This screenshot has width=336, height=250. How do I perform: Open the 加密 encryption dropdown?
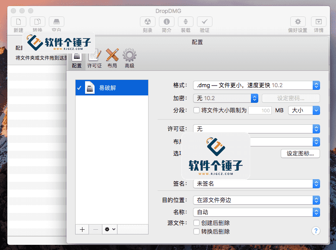click(x=225, y=98)
